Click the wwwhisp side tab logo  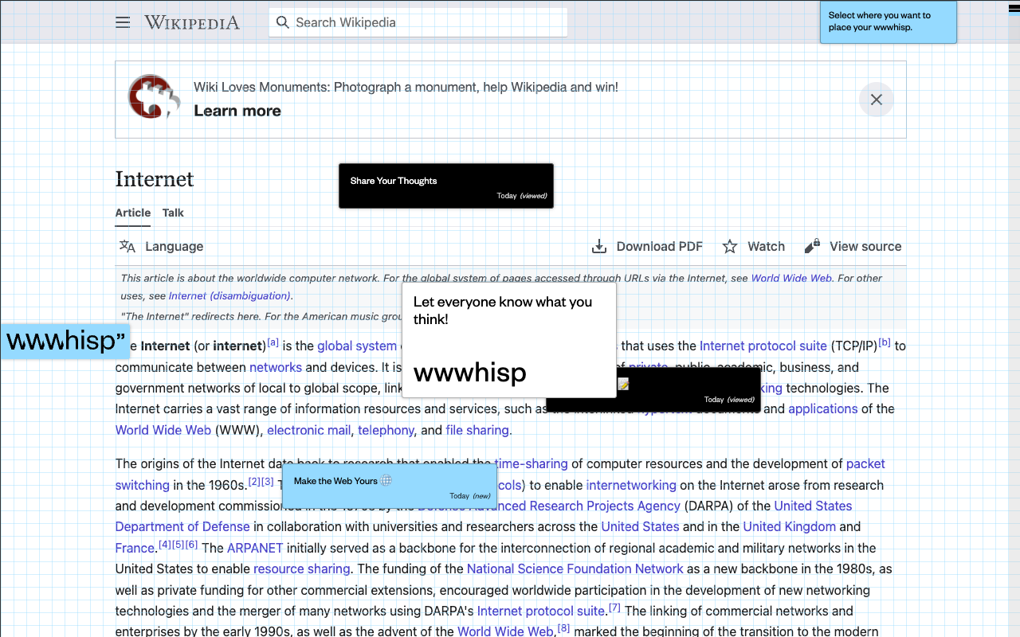(65, 341)
